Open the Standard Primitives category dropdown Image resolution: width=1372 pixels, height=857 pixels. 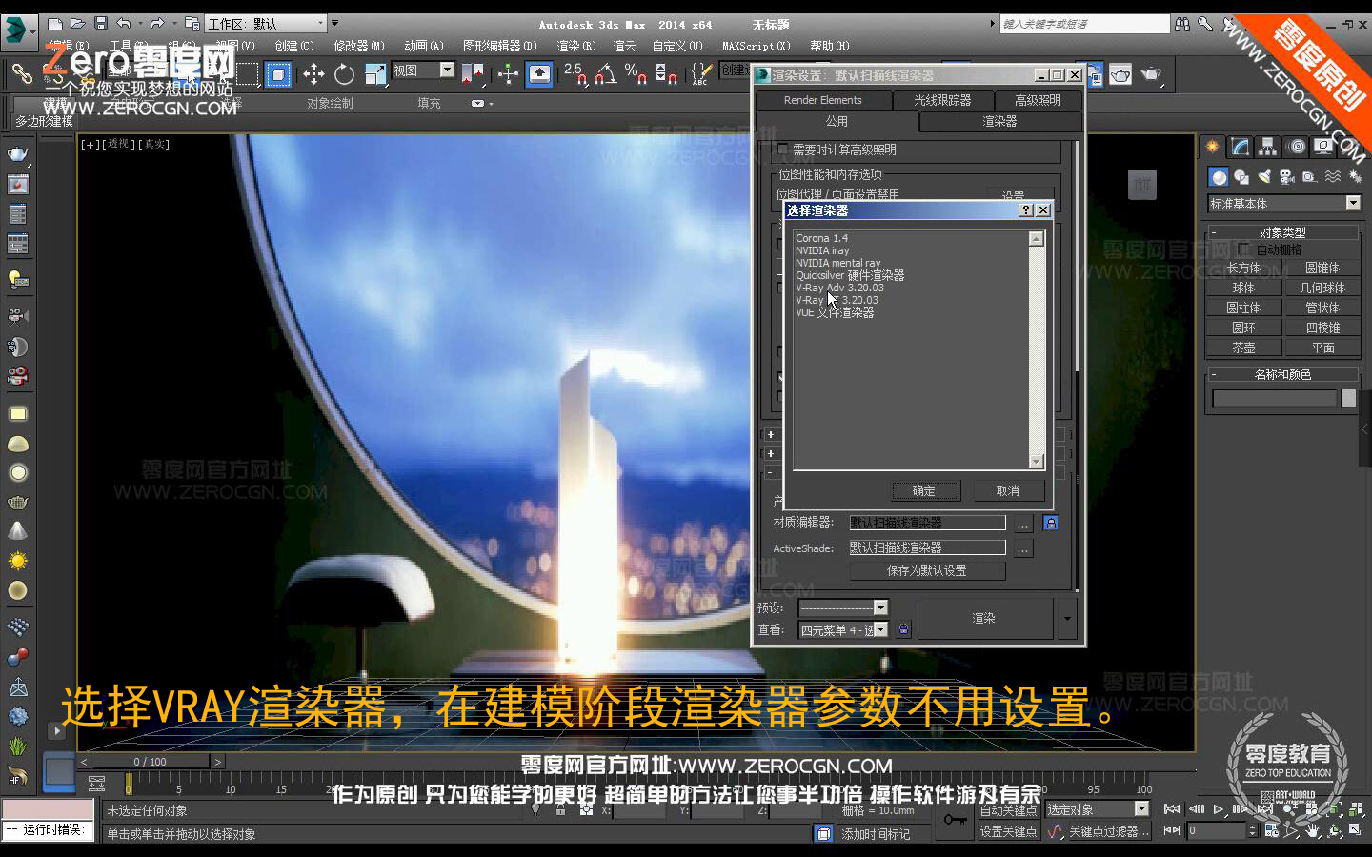pos(1284,204)
